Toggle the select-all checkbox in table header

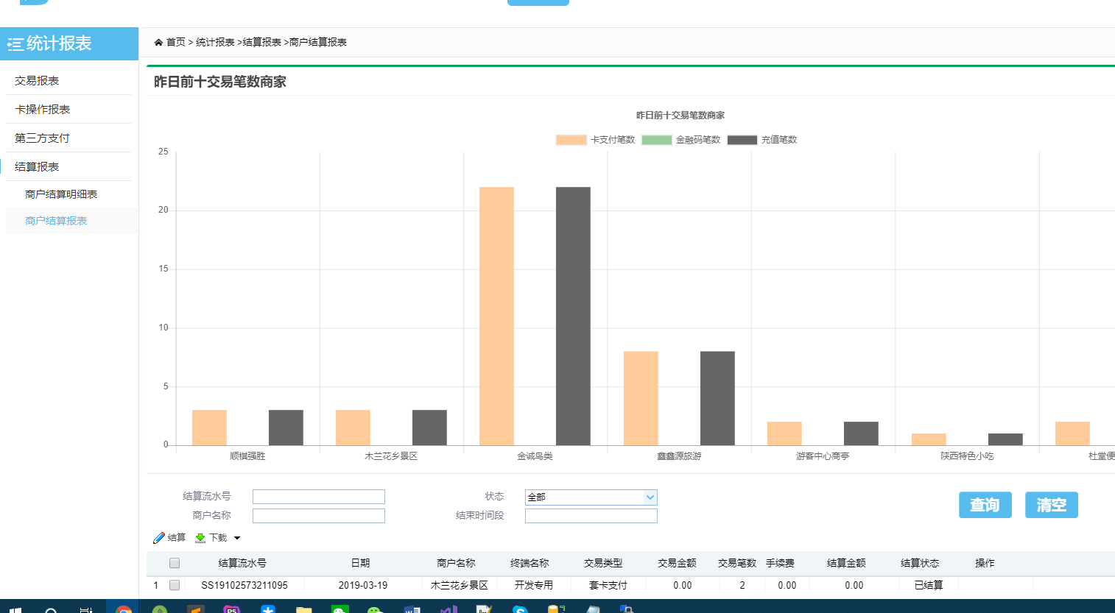coord(175,563)
